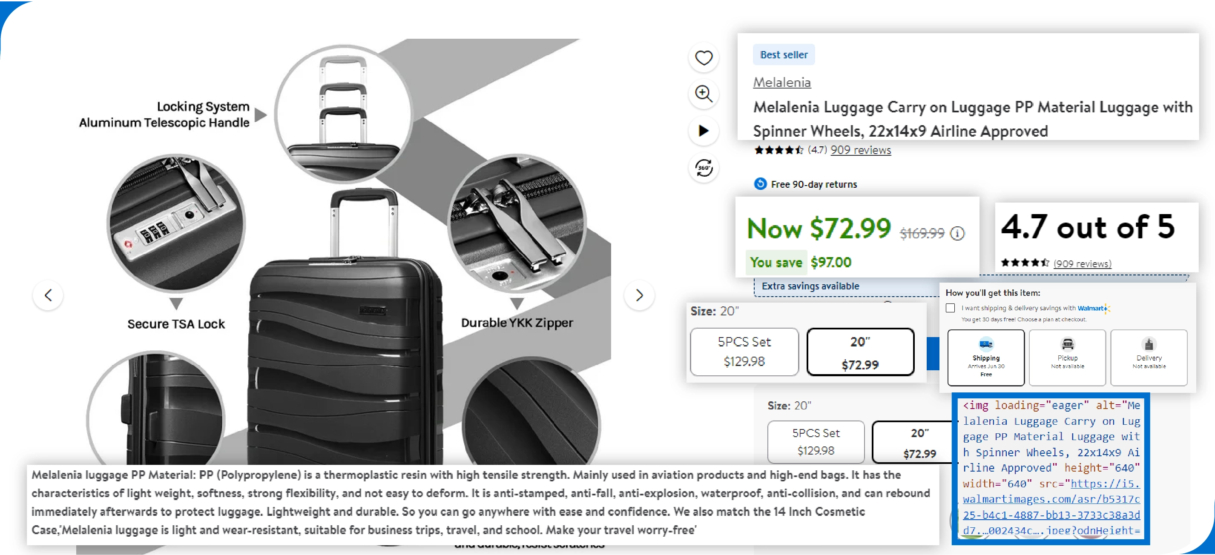Go back with the left chevron
Viewport: 1215px width, 555px height.
48,295
